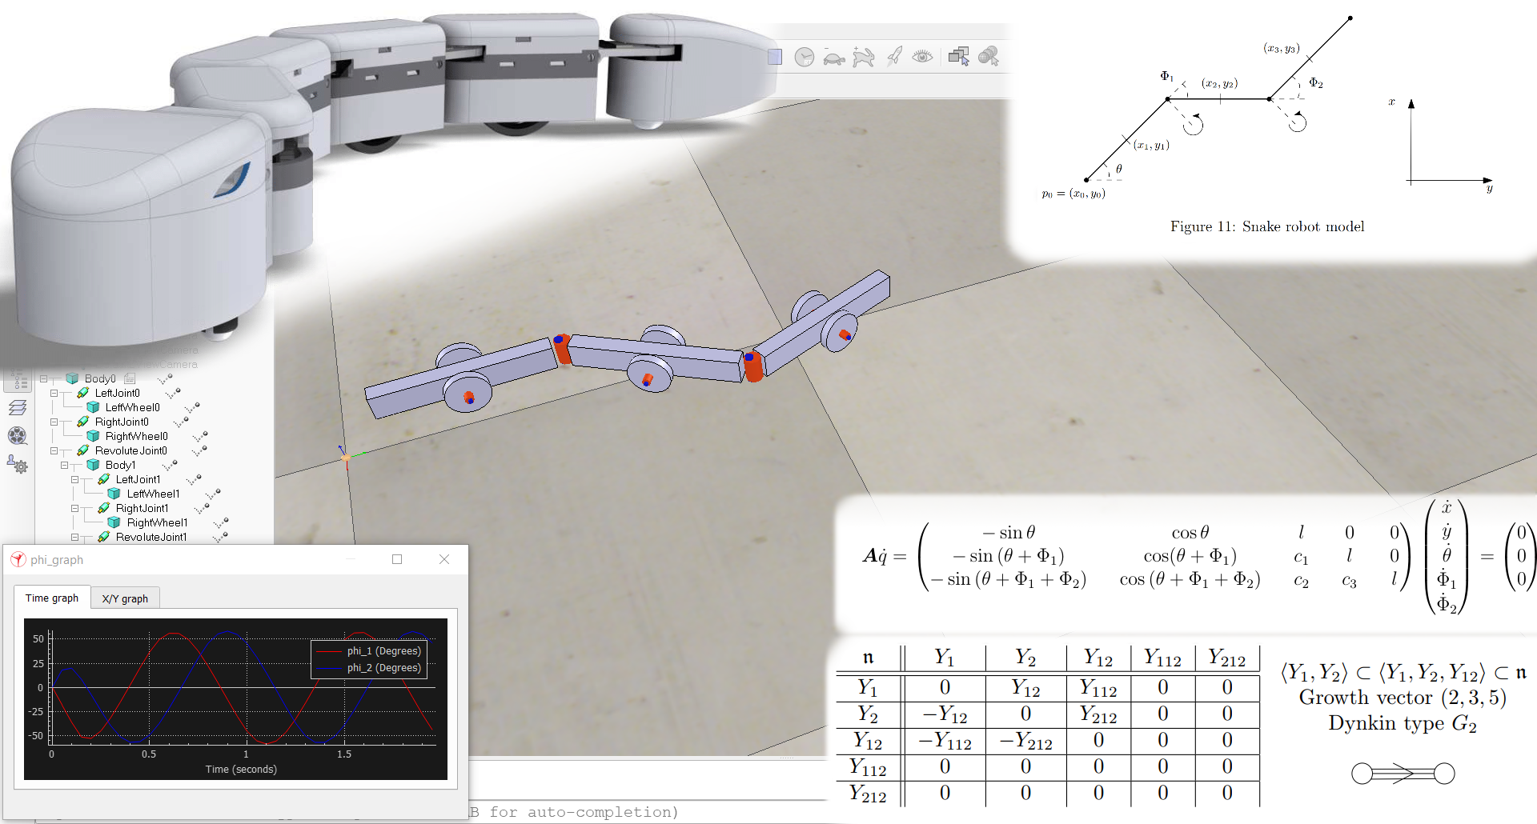Select the Time graph tab
1537x824 pixels.
pos(52,598)
